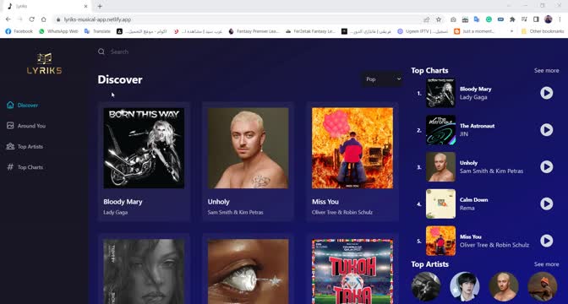
Task: Play The Astronaut by JIN
Action: coord(546,130)
